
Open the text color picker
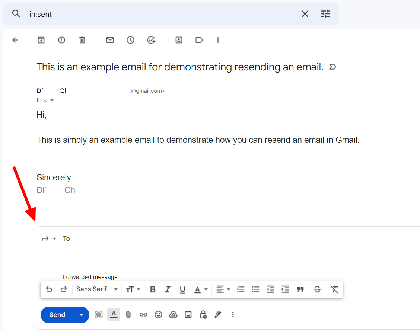click(x=201, y=289)
